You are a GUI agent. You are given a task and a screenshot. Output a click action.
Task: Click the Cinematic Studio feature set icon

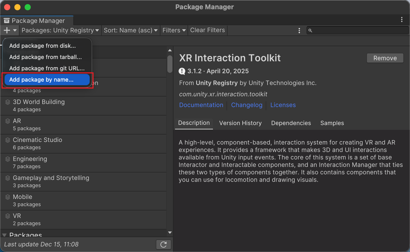coord(8,140)
